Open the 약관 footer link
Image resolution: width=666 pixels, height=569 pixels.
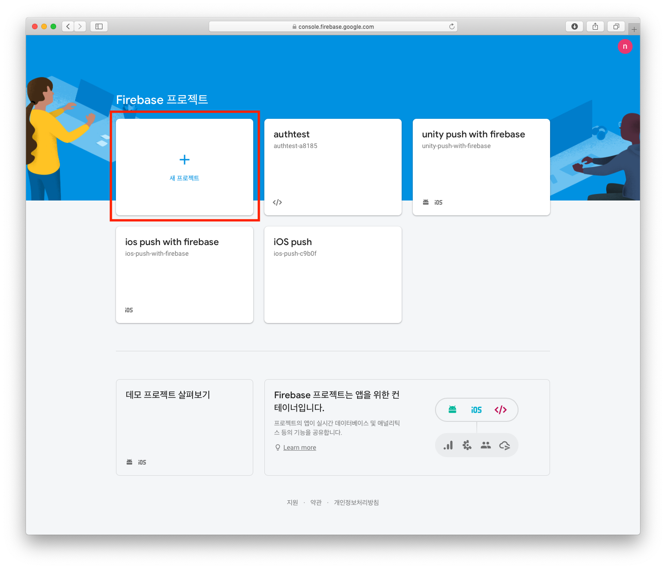(316, 503)
